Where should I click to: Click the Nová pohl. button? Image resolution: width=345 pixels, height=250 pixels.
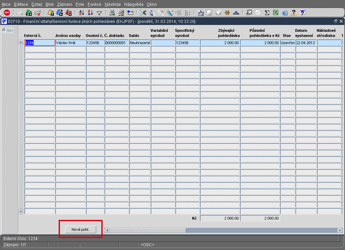point(80,229)
